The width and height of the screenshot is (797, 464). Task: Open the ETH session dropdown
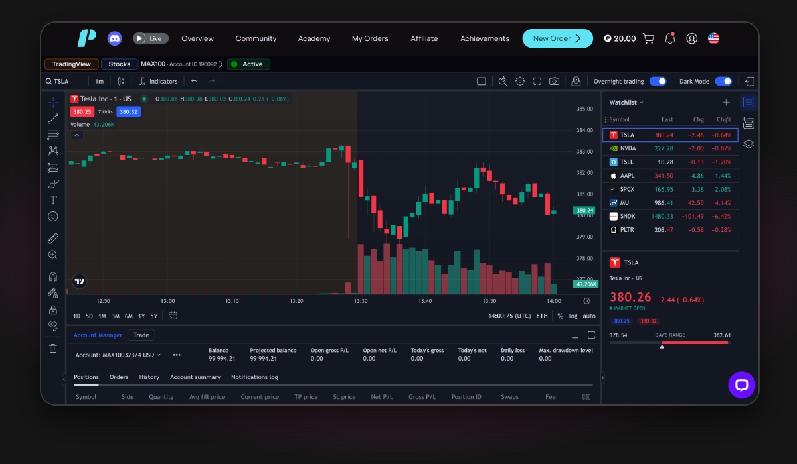(542, 316)
